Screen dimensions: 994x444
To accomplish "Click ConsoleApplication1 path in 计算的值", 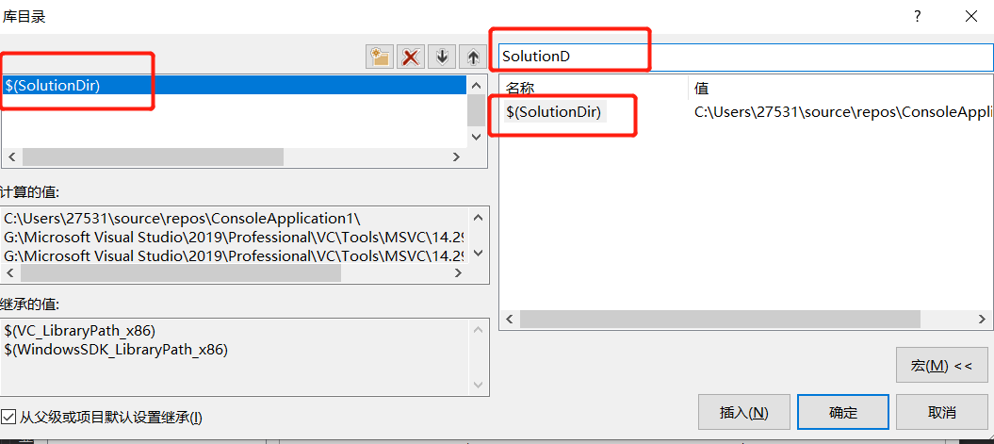I will click(182, 219).
